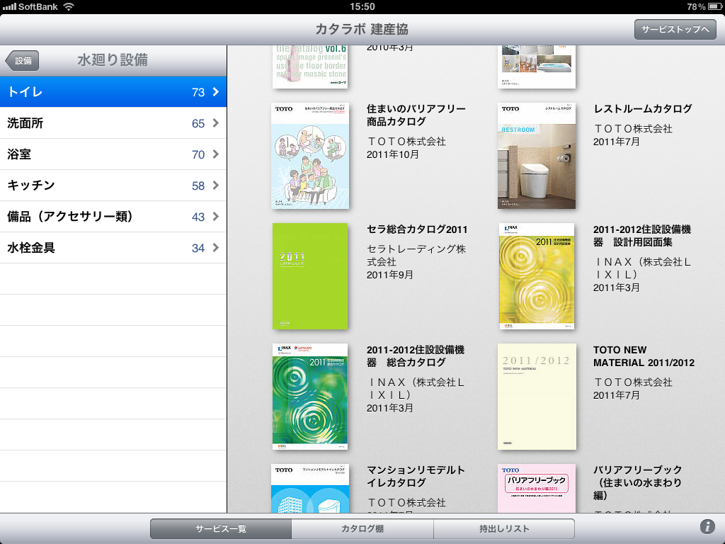Click the 73 count for トイレ
The image size is (725, 544).
(198, 93)
